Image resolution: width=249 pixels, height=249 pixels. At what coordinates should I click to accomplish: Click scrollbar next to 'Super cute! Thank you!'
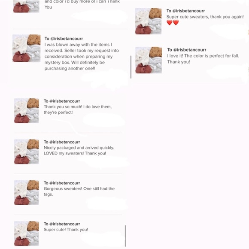[x=125, y=236]
